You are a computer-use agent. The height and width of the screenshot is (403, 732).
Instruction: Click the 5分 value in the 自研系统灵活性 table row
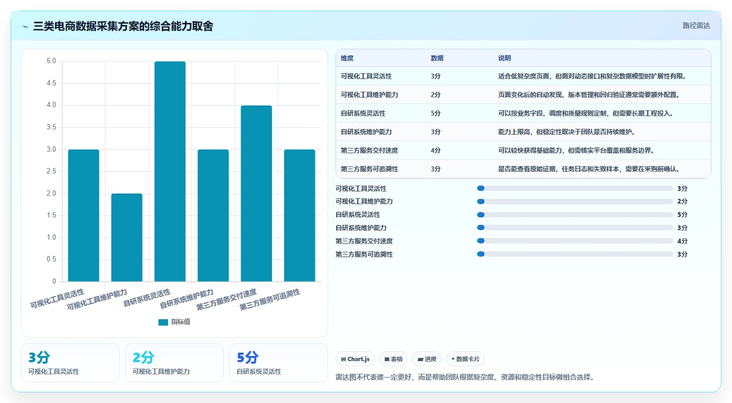tap(436, 113)
